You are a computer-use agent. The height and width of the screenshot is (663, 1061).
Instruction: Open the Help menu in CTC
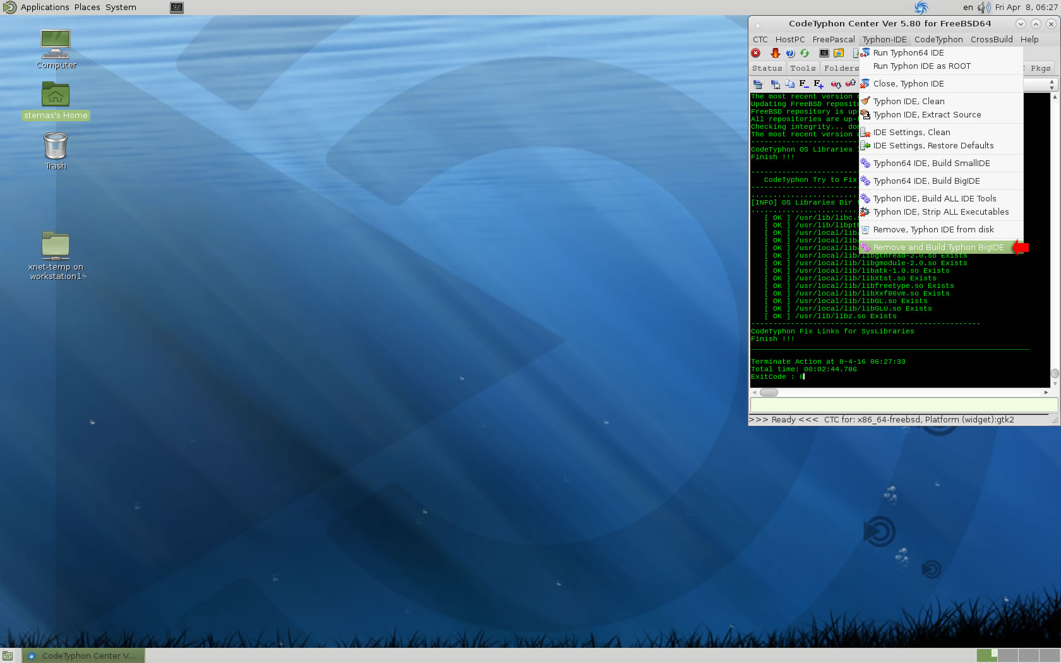(1029, 39)
